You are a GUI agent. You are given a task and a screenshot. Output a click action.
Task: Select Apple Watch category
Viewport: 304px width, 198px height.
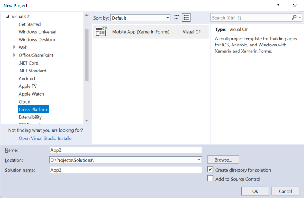(31, 94)
